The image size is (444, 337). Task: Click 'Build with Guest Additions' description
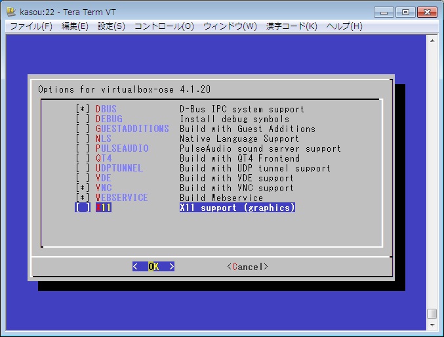[x=247, y=129]
